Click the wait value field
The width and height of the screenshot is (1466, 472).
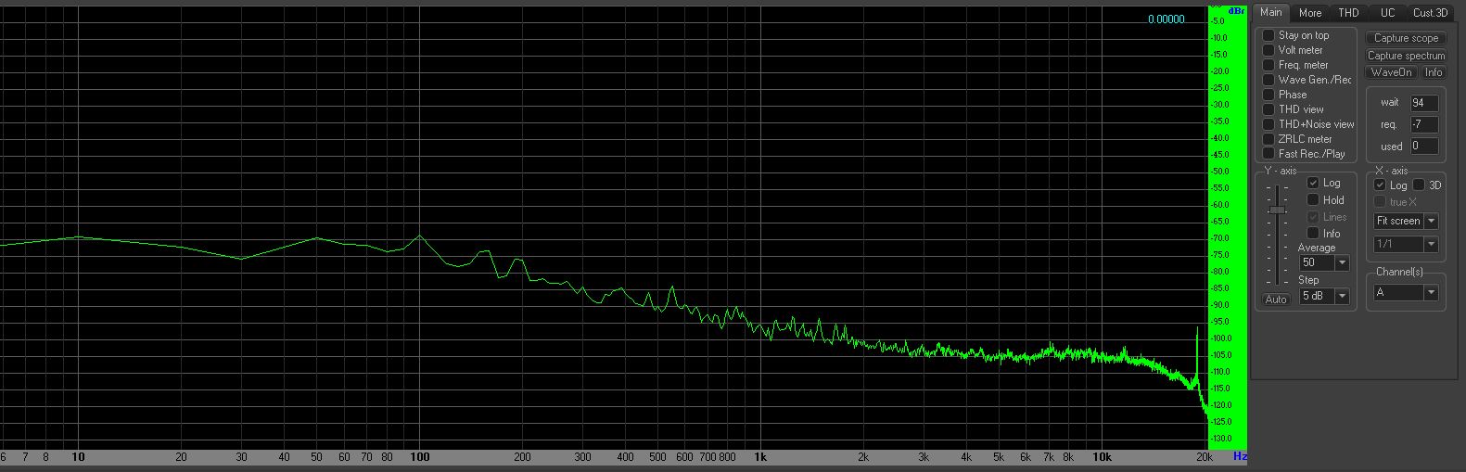coord(1424,103)
